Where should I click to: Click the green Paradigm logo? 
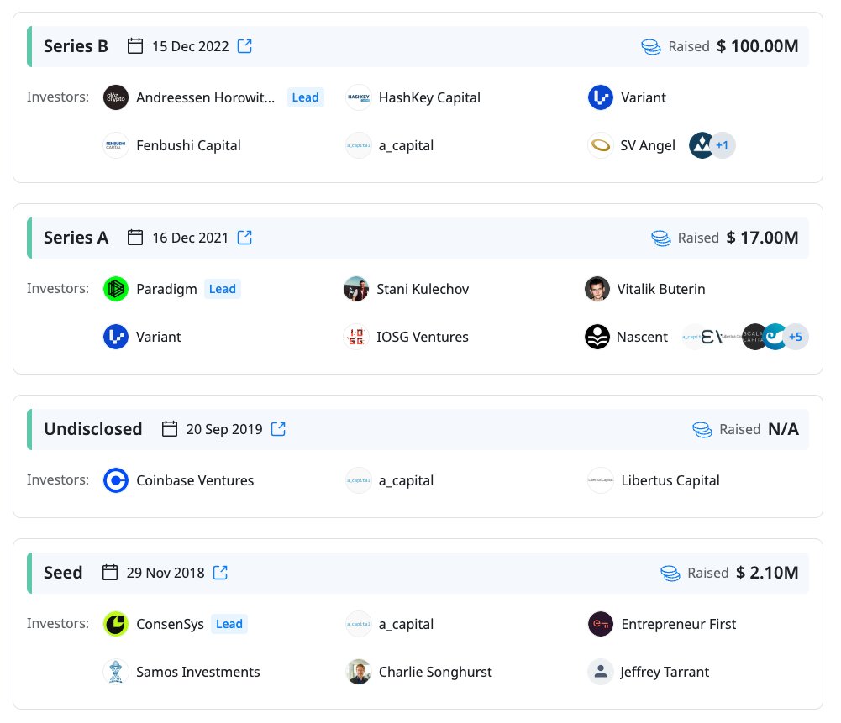click(x=116, y=289)
